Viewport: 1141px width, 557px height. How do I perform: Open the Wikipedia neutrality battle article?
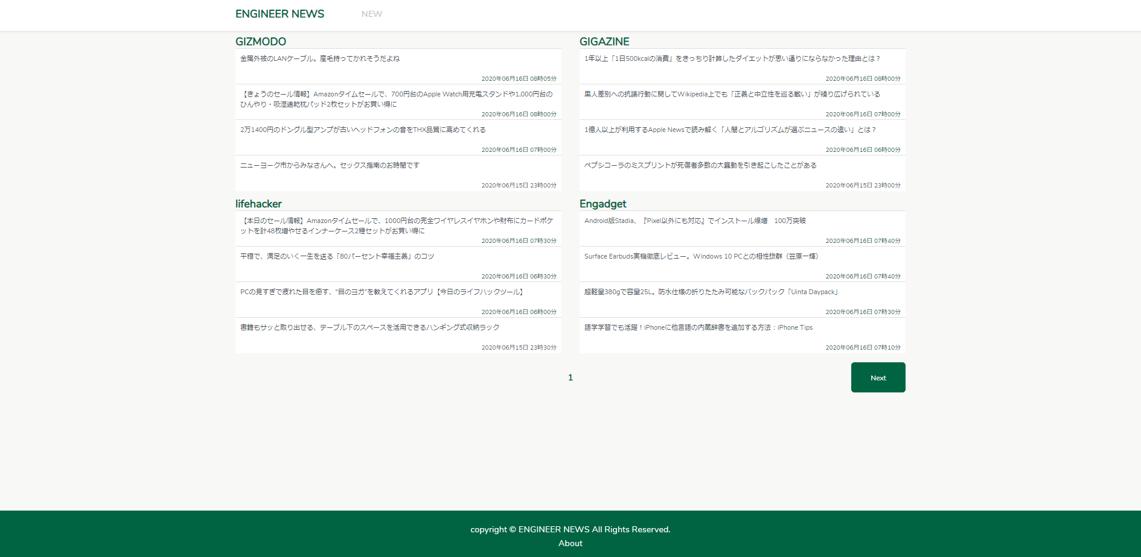[x=732, y=94]
